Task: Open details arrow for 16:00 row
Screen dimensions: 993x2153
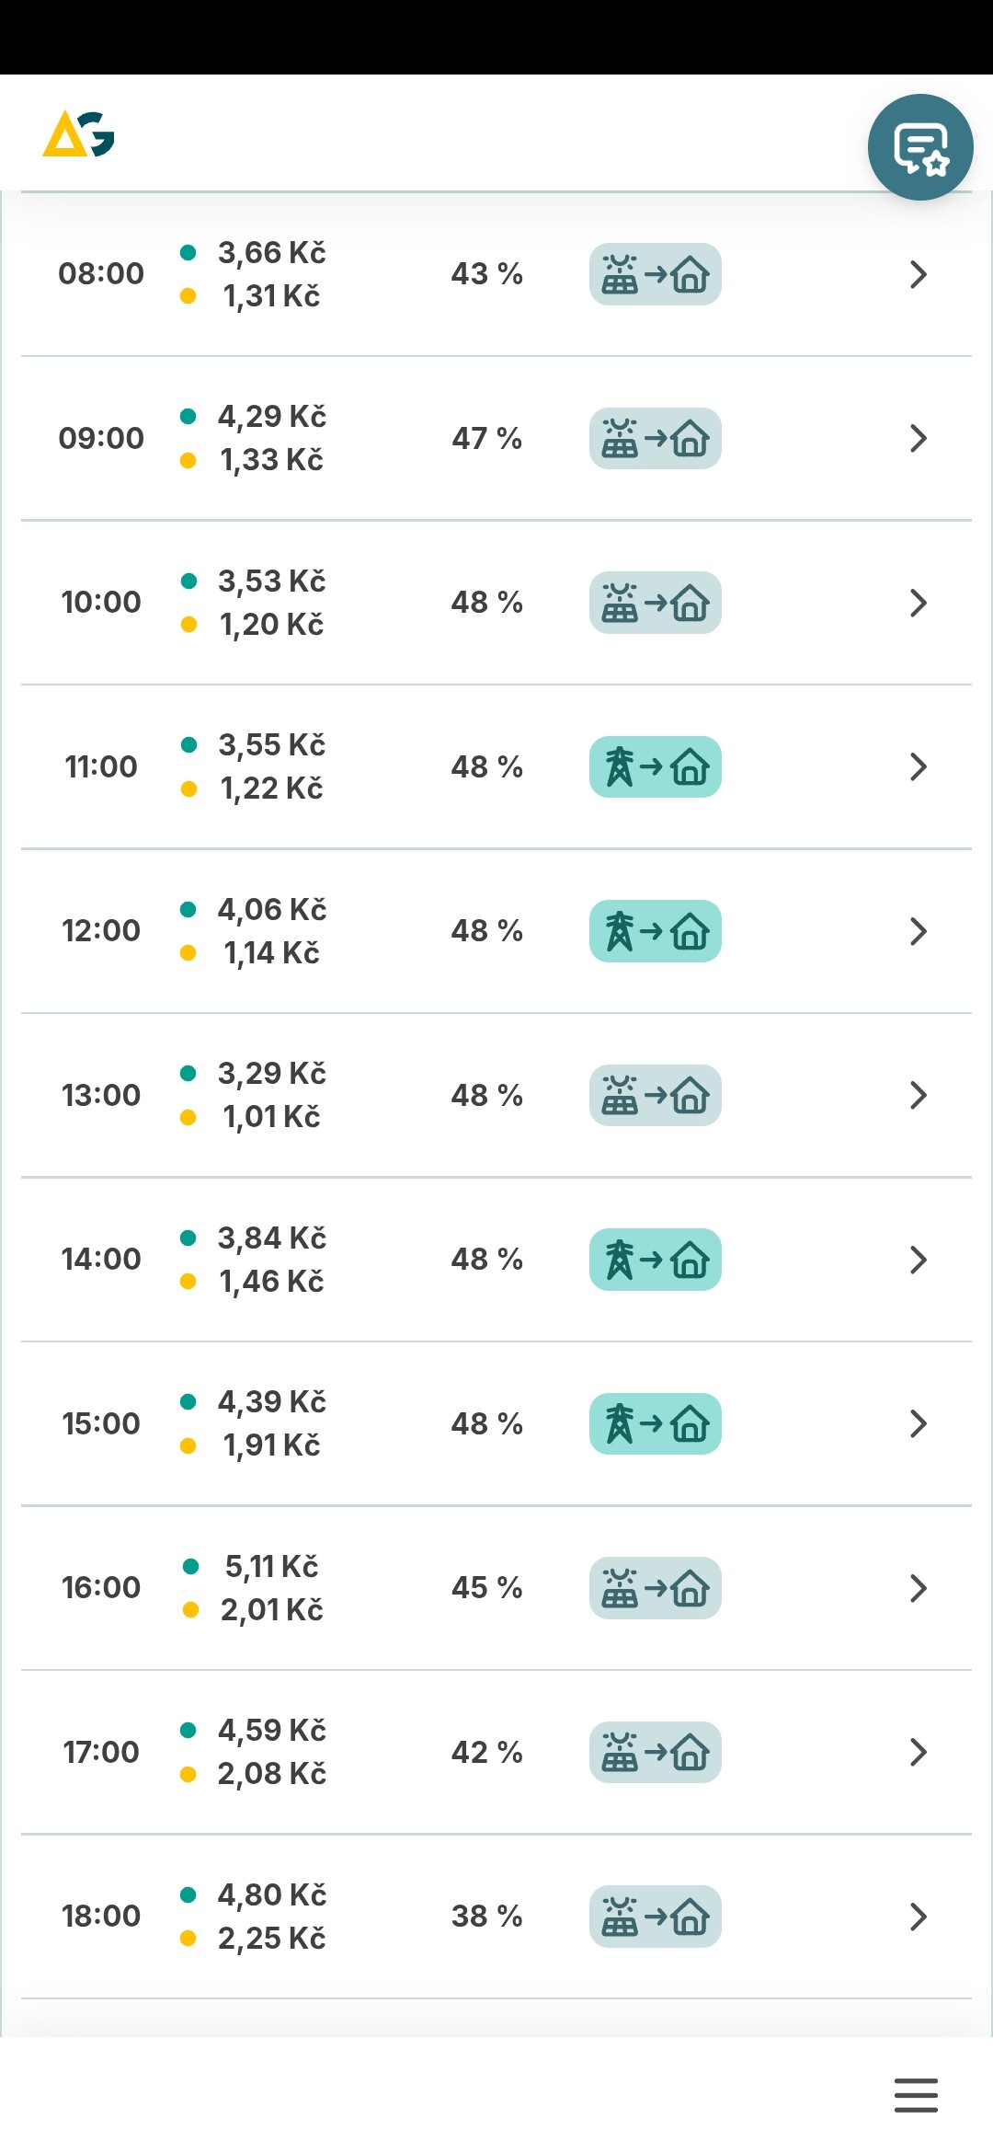Action: pos(918,1588)
